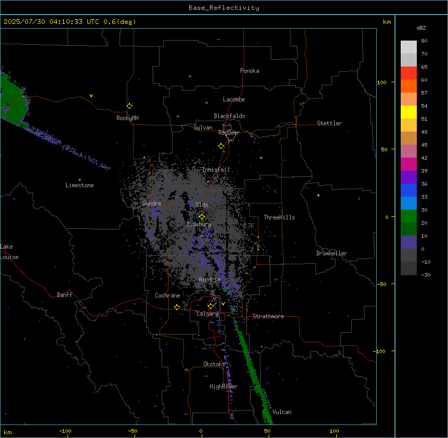Click the Sylvan label
Viewport: 448px width, 438px height.
203,127
